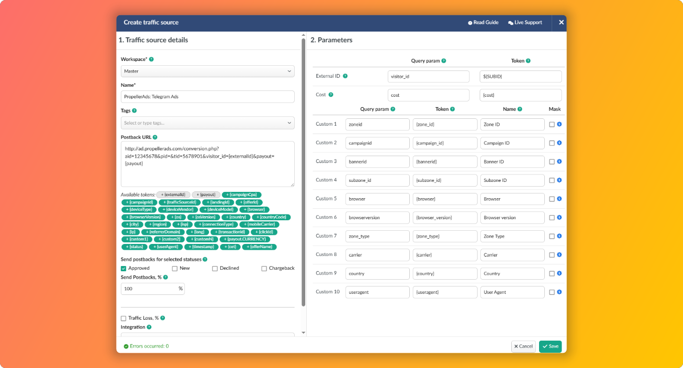Click the help icon next to Postback URL
Screen dimensions: 683x368
155,137
